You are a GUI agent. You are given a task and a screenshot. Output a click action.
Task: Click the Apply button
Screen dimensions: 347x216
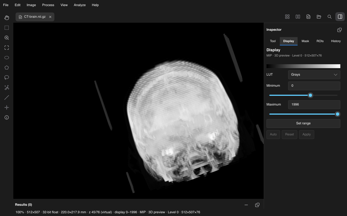point(306,135)
